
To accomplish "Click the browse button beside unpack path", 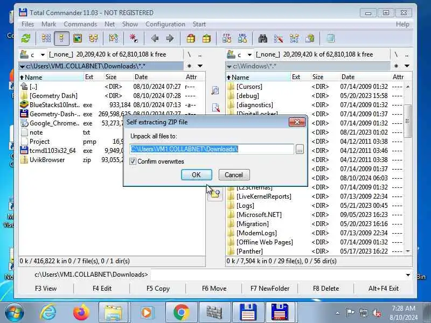I will (300, 149).
